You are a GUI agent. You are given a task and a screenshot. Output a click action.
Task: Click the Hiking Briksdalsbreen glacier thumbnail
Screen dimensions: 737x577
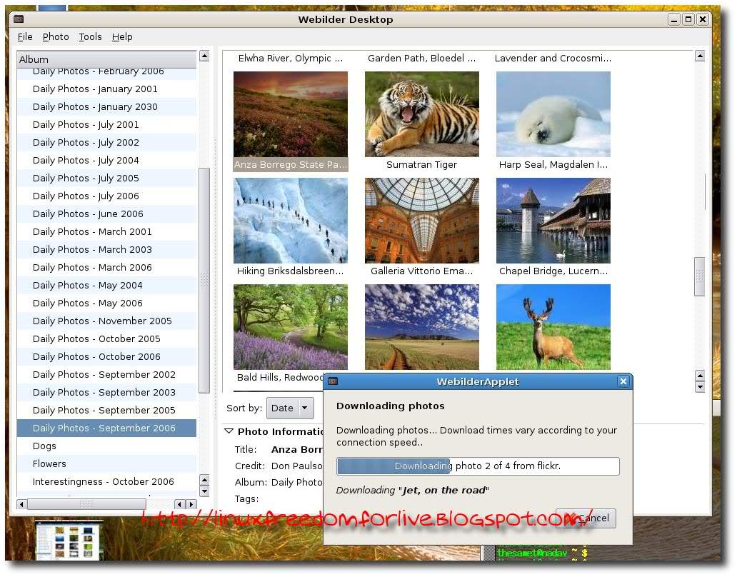(290, 220)
